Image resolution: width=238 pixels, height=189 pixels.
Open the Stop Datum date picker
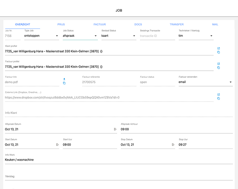pyautogui.click(x=173, y=144)
